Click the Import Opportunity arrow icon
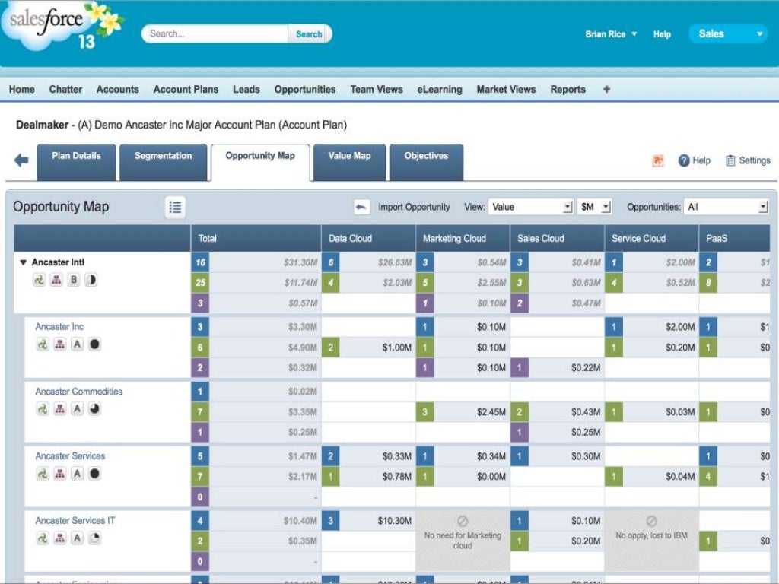This screenshot has width=779, height=584. [361, 207]
